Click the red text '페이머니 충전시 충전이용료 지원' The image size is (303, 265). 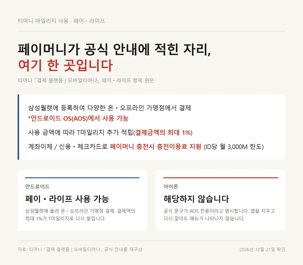pos(155,147)
